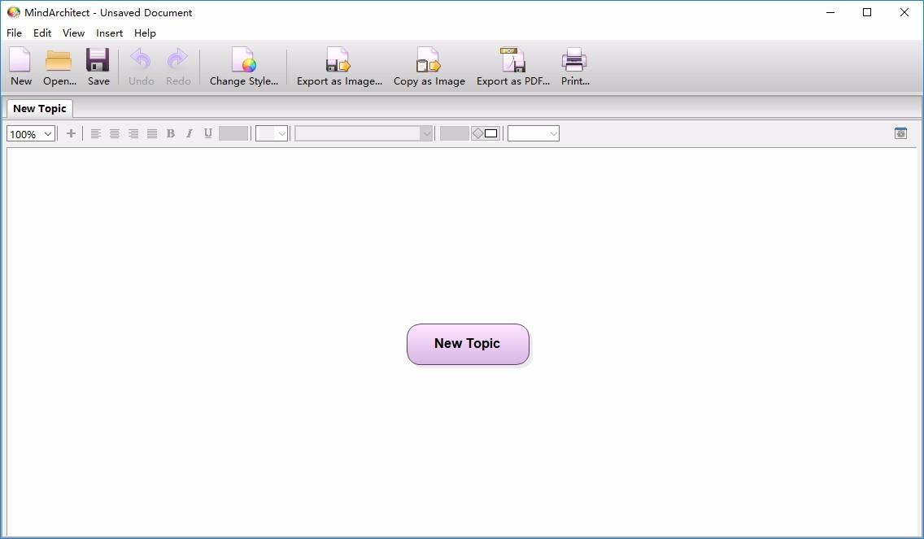Select Export as PDF... toolbar button

pos(512,67)
